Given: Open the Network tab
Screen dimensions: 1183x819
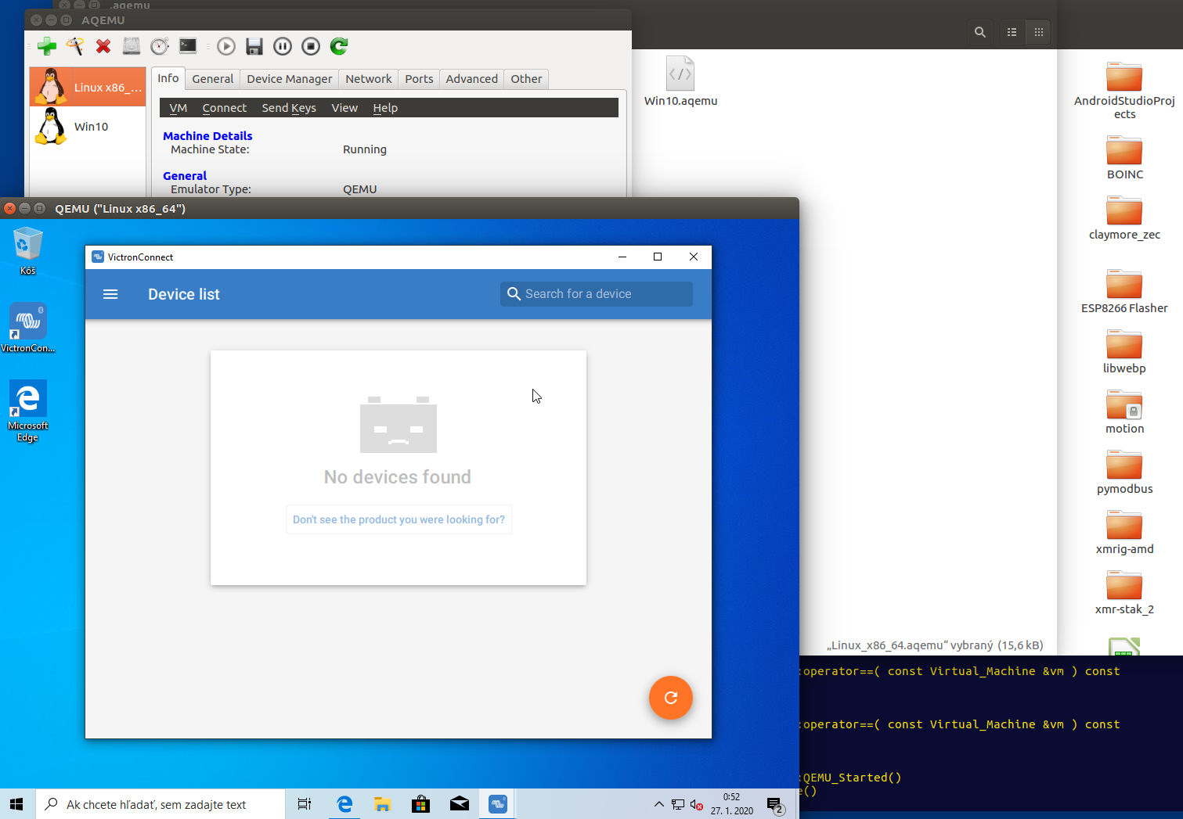Looking at the screenshot, I should pos(368,79).
